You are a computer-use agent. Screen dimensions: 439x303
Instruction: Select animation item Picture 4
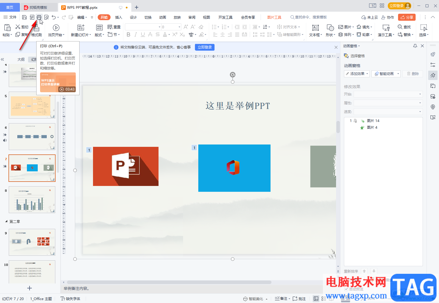(383, 127)
